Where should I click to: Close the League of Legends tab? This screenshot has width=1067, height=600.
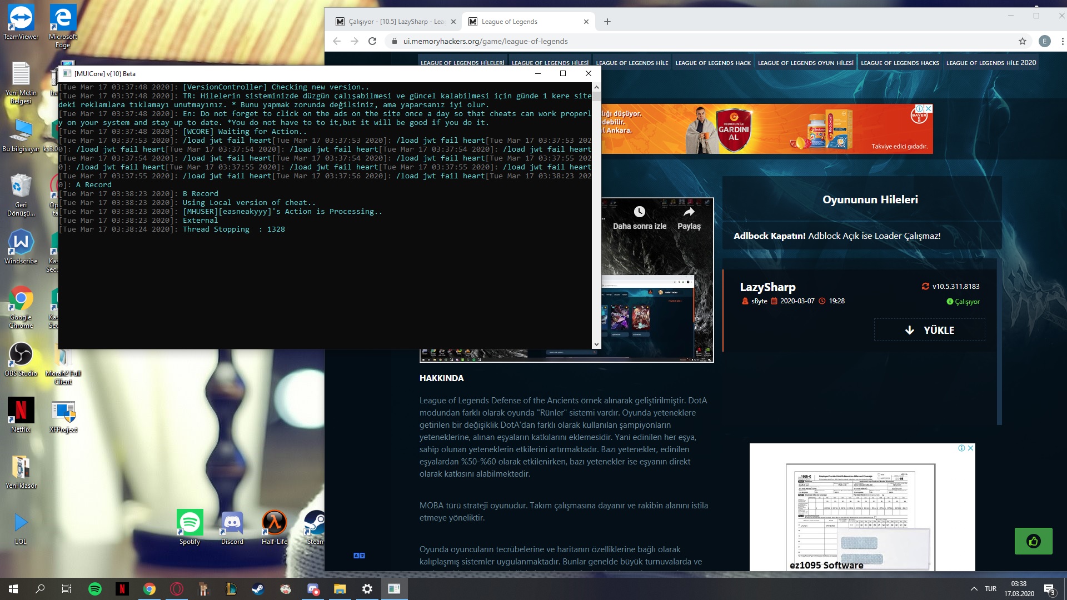coord(586,22)
